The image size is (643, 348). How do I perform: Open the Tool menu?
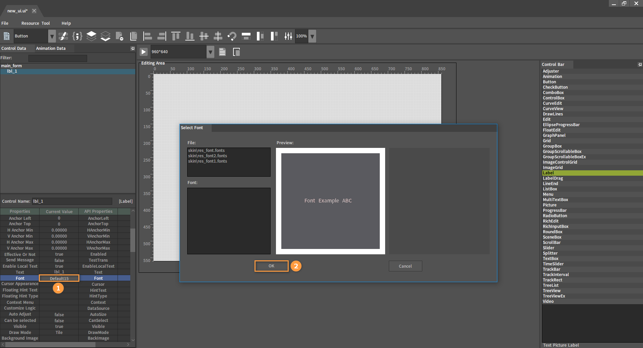click(46, 23)
